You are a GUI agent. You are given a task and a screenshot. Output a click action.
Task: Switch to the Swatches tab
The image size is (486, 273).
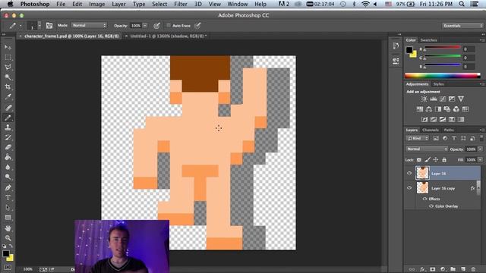tap(428, 40)
